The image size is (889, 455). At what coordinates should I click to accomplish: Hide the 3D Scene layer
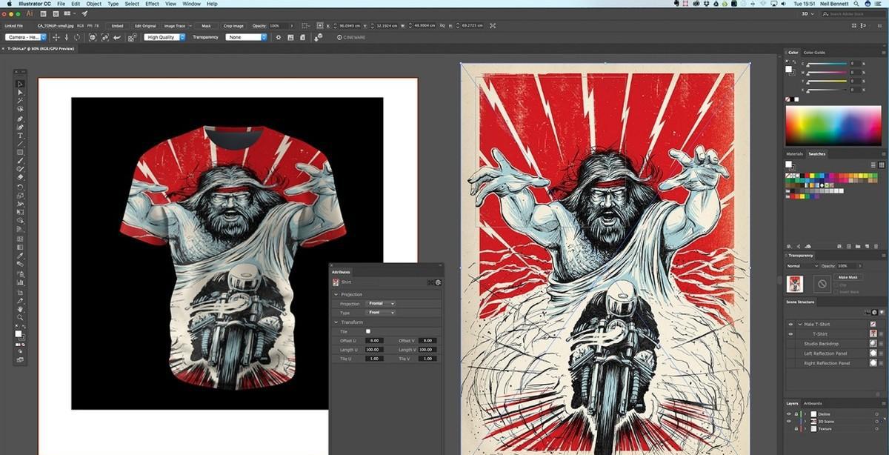coord(789,421)
